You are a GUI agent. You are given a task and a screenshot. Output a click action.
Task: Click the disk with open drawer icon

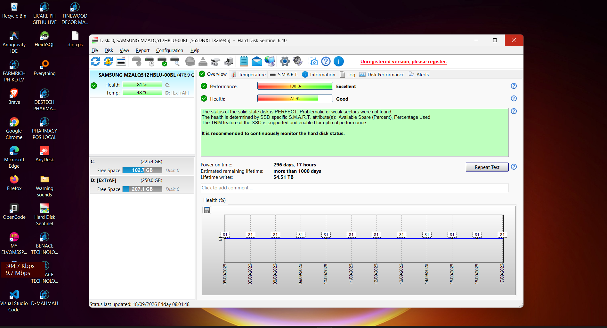tap(215, 61)
